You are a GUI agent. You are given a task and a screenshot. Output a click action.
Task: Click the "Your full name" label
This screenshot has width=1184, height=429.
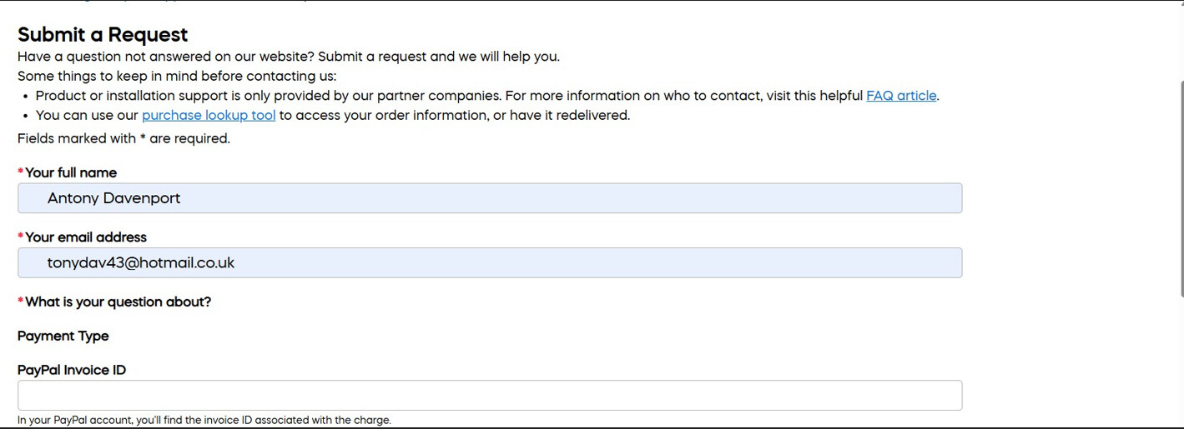tap(71, 173)
